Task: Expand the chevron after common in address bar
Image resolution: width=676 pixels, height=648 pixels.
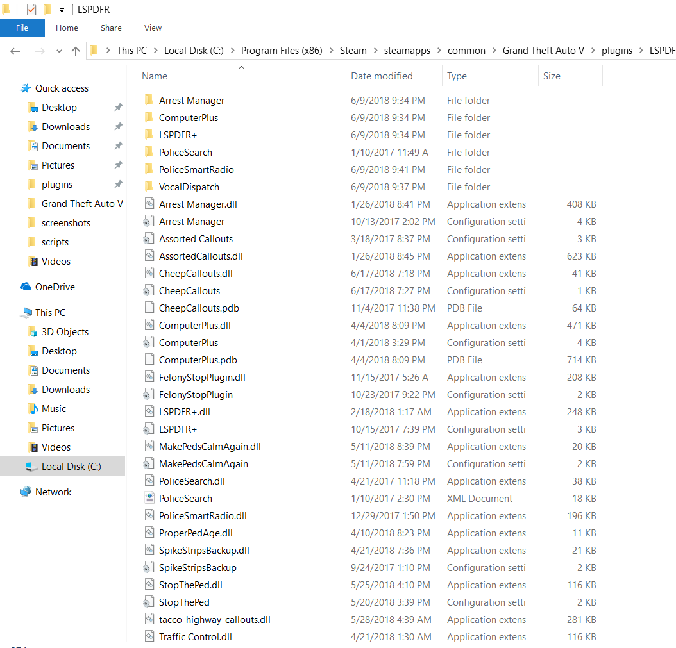Action: coord(494,51)
